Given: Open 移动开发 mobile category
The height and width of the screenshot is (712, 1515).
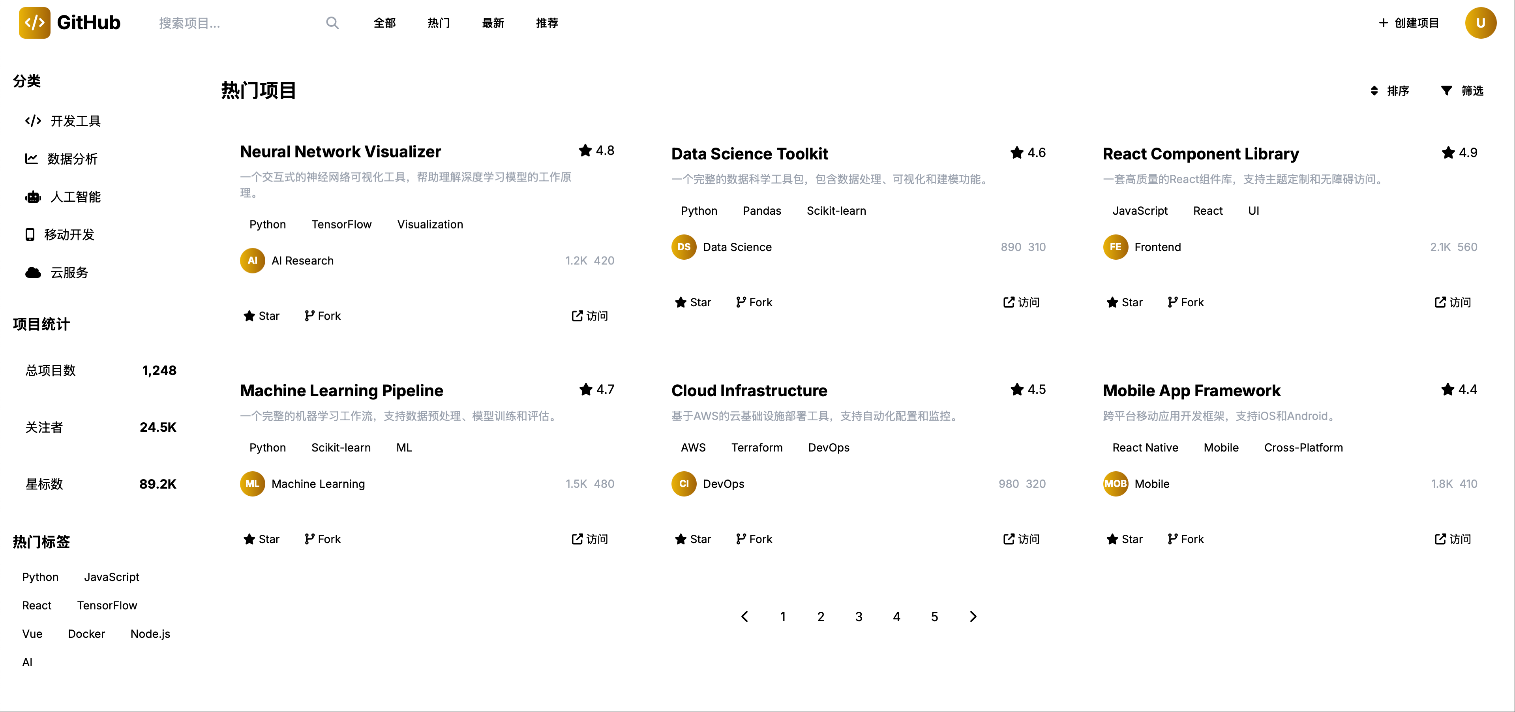Looking at the screenshot, I should pos(59,234).
